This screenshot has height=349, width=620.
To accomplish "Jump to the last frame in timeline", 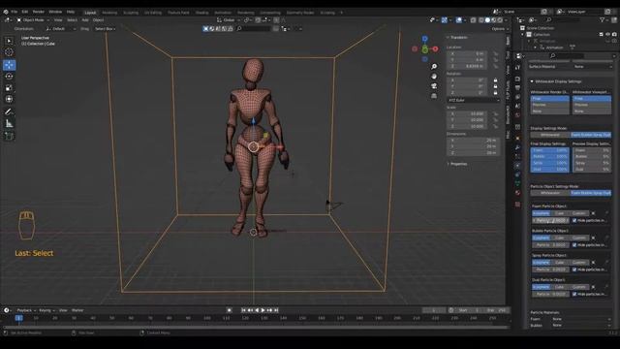I will 276,310.
